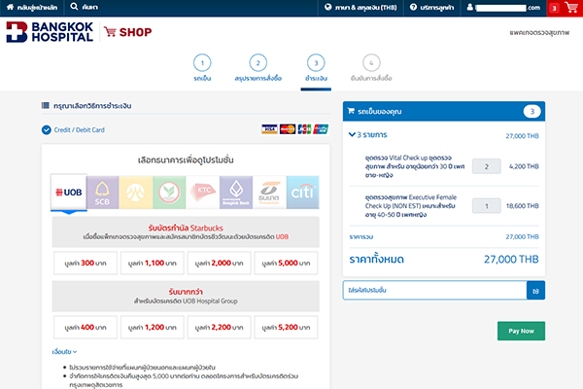
Task: Select the UOB bank logo
Action: click(x=73, y=193)
